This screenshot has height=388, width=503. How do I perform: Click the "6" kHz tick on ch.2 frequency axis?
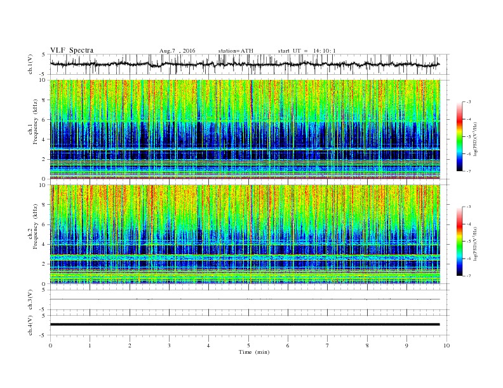coord(44,224)
